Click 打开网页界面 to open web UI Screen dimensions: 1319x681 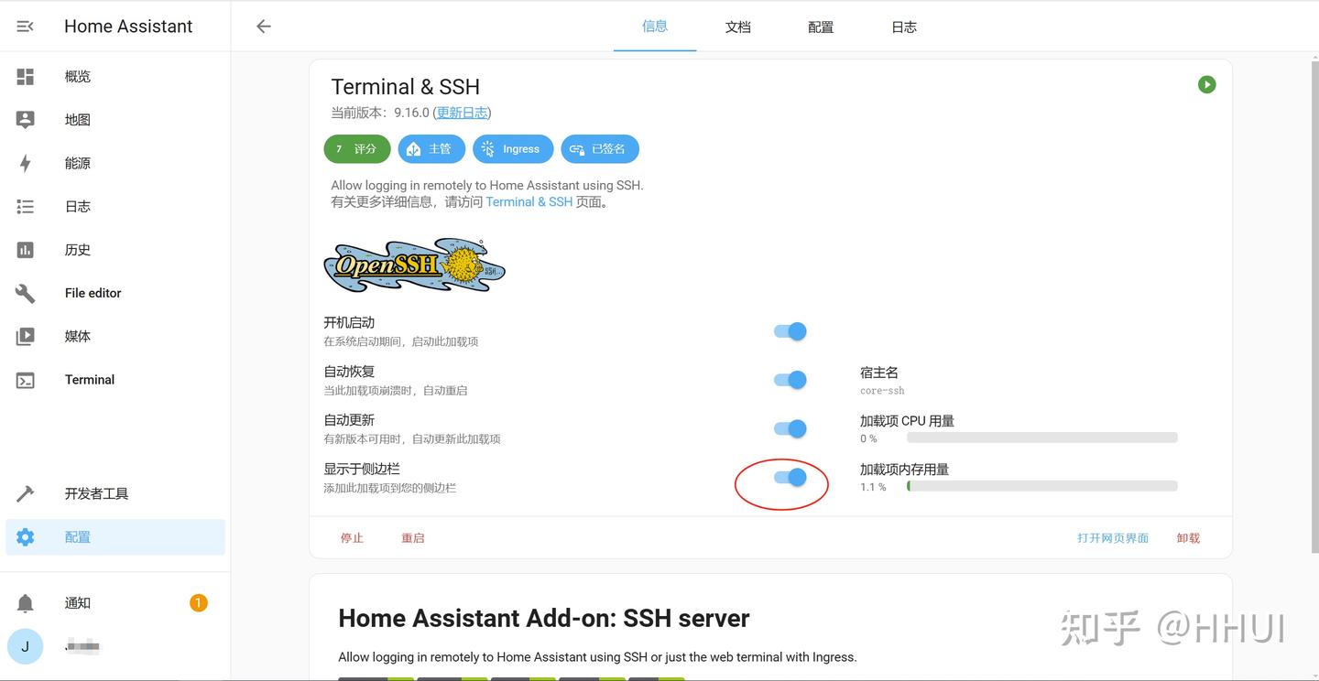point(1113,537)
